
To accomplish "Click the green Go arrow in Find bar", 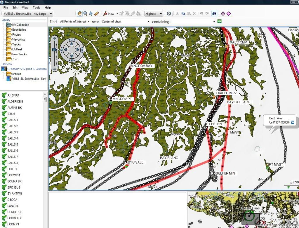I will pyautogui.click(x=219, y=21).
